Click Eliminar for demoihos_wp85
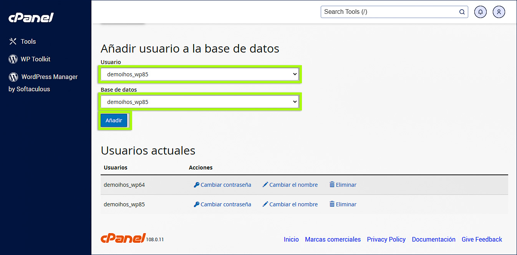The image size is (517, 255). pyautogui.click(x=343, y=204)
